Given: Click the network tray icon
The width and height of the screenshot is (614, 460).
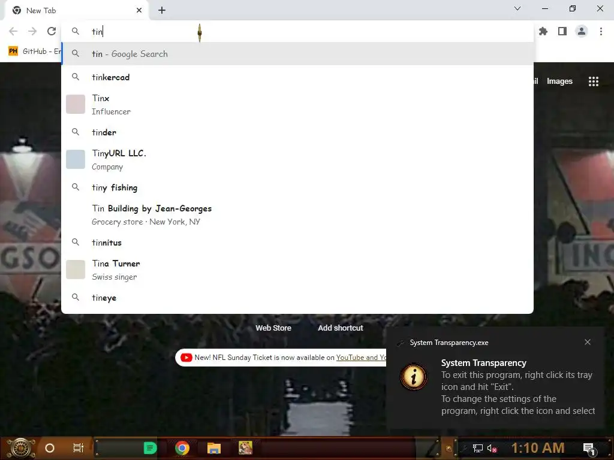Looking at the screenshot, I should (478, 448).
